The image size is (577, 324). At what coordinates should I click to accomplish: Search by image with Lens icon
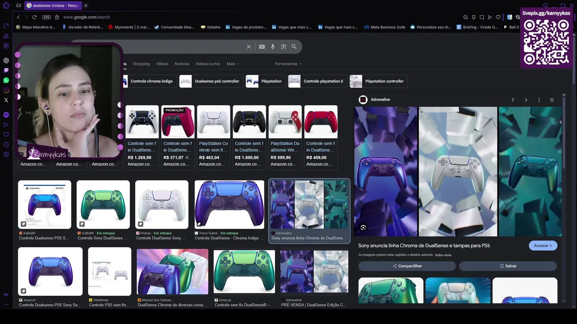pos(284,47)
